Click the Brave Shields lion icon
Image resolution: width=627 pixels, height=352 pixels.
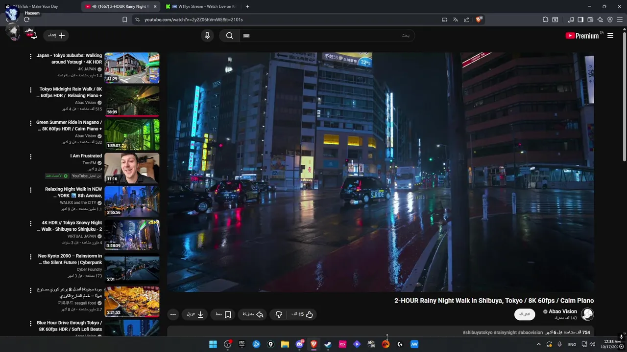[479, 20]
